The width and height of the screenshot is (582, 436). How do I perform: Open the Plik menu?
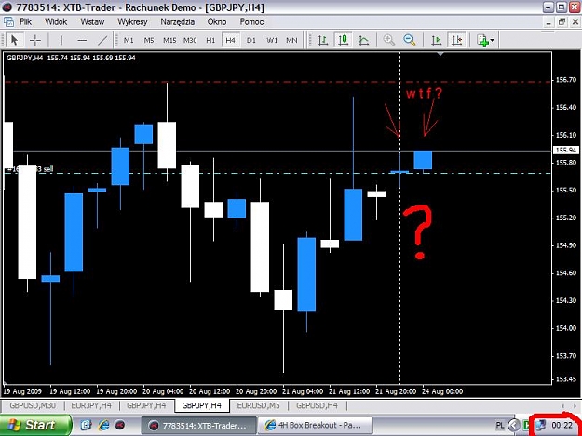[x=25, y=22]
